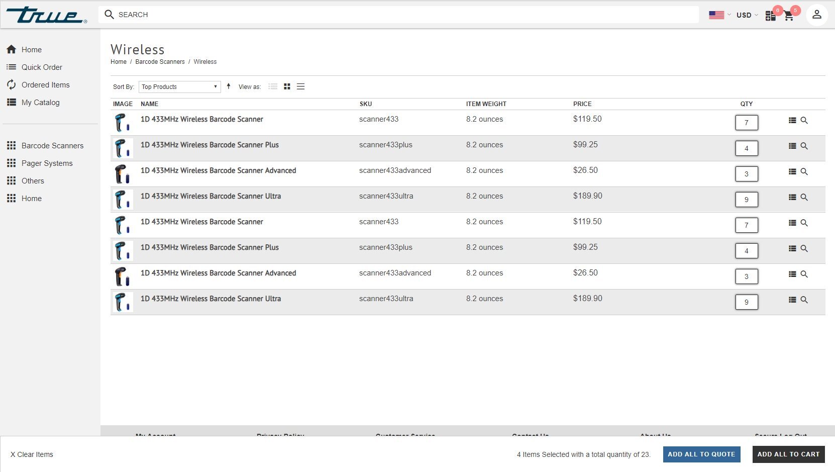Click ADD ALL TO CART button
Viewport: 835px width, 472px height.
click(788, 454)
